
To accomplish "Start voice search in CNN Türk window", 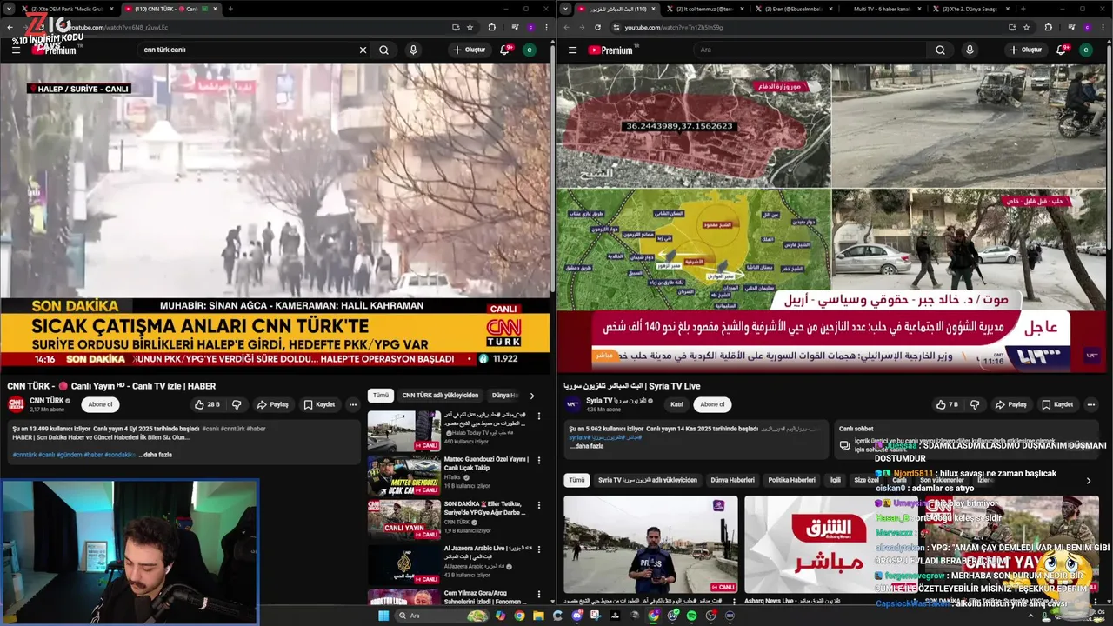I will 413,50.
